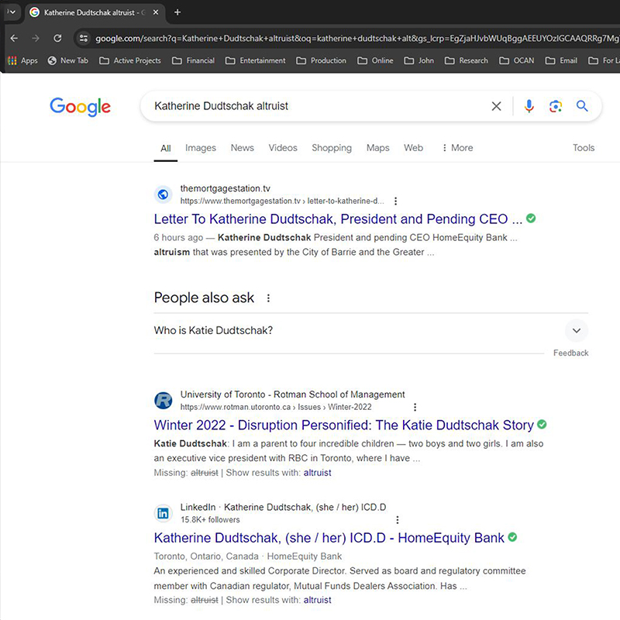
Task: Switch to the News tab
Action: tap(243, 148)
